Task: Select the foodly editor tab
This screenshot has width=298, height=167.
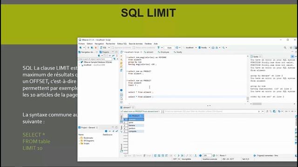Action: pos(178,52)
